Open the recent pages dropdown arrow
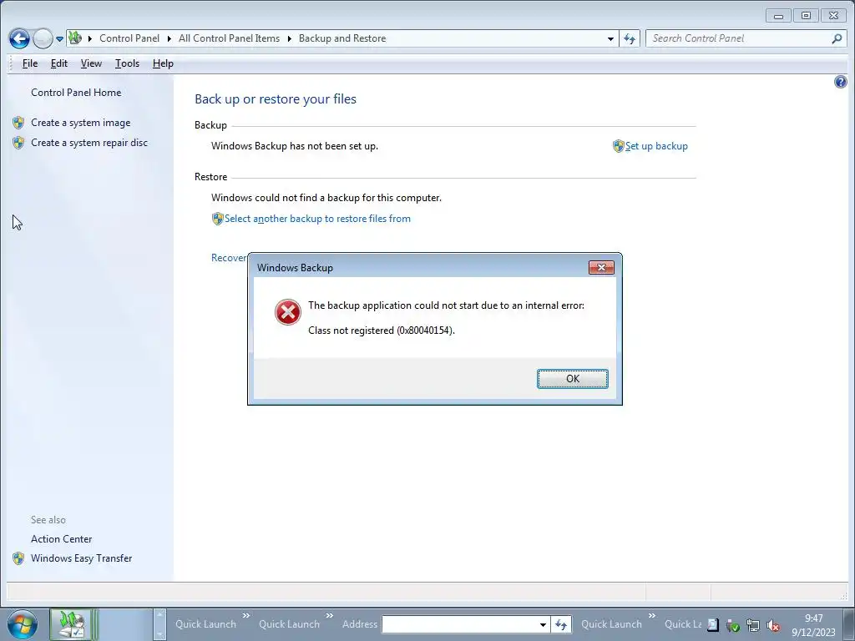This screenshot has width=855, height=641. click(x=59, y=39)
